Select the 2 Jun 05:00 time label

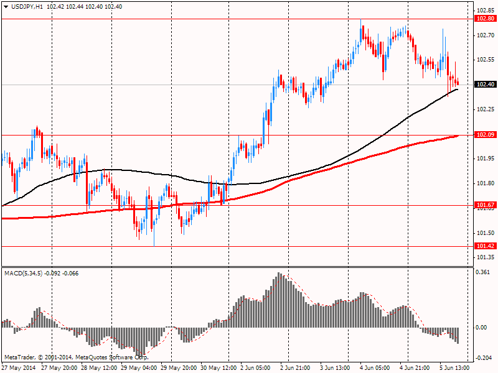pos(255,368)
